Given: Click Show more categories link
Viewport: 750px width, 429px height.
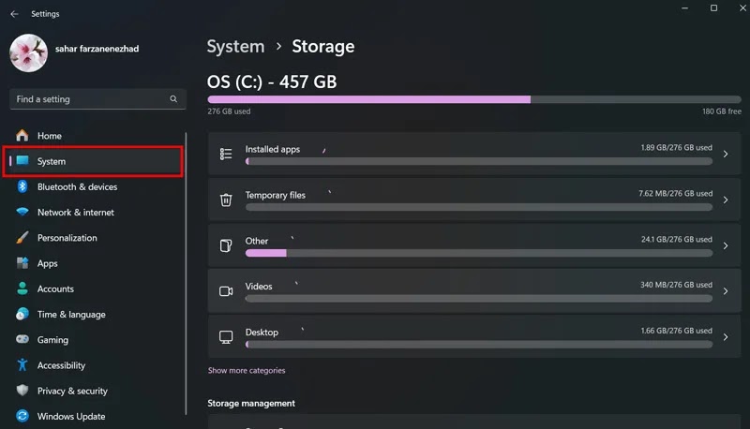Looking at the screenshot, I should pos(247,370).
